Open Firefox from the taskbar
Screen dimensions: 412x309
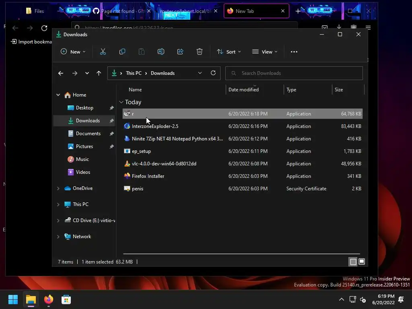pyautogui.click(x=49, y=299)
